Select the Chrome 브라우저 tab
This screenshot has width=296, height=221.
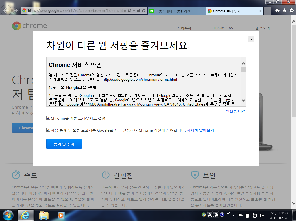pos(235,11)
